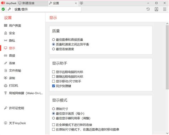169x135 pixels.
Task: Switch to the 新建连接 tab
Action: click(27, 3)
